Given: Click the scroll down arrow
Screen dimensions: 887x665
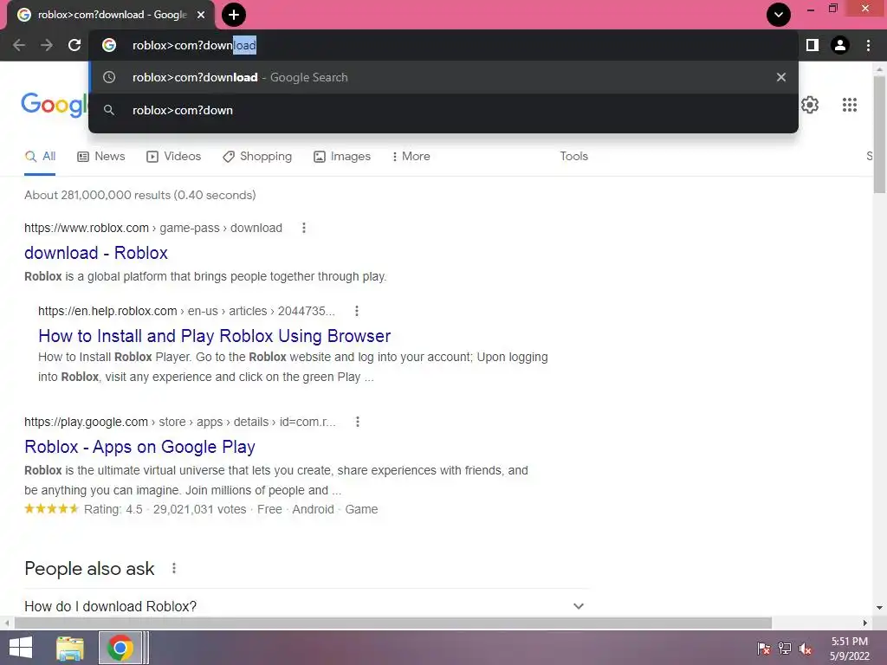Looking at the screenshot, I should point(879,608).
